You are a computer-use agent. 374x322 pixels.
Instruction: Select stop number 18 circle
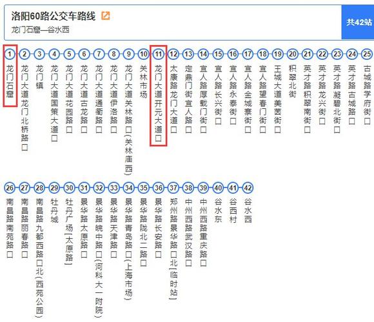click(x=262, y=54)
